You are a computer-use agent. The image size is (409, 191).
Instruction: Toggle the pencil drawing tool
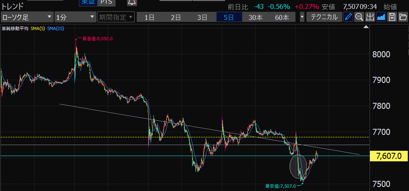point(348,17)
